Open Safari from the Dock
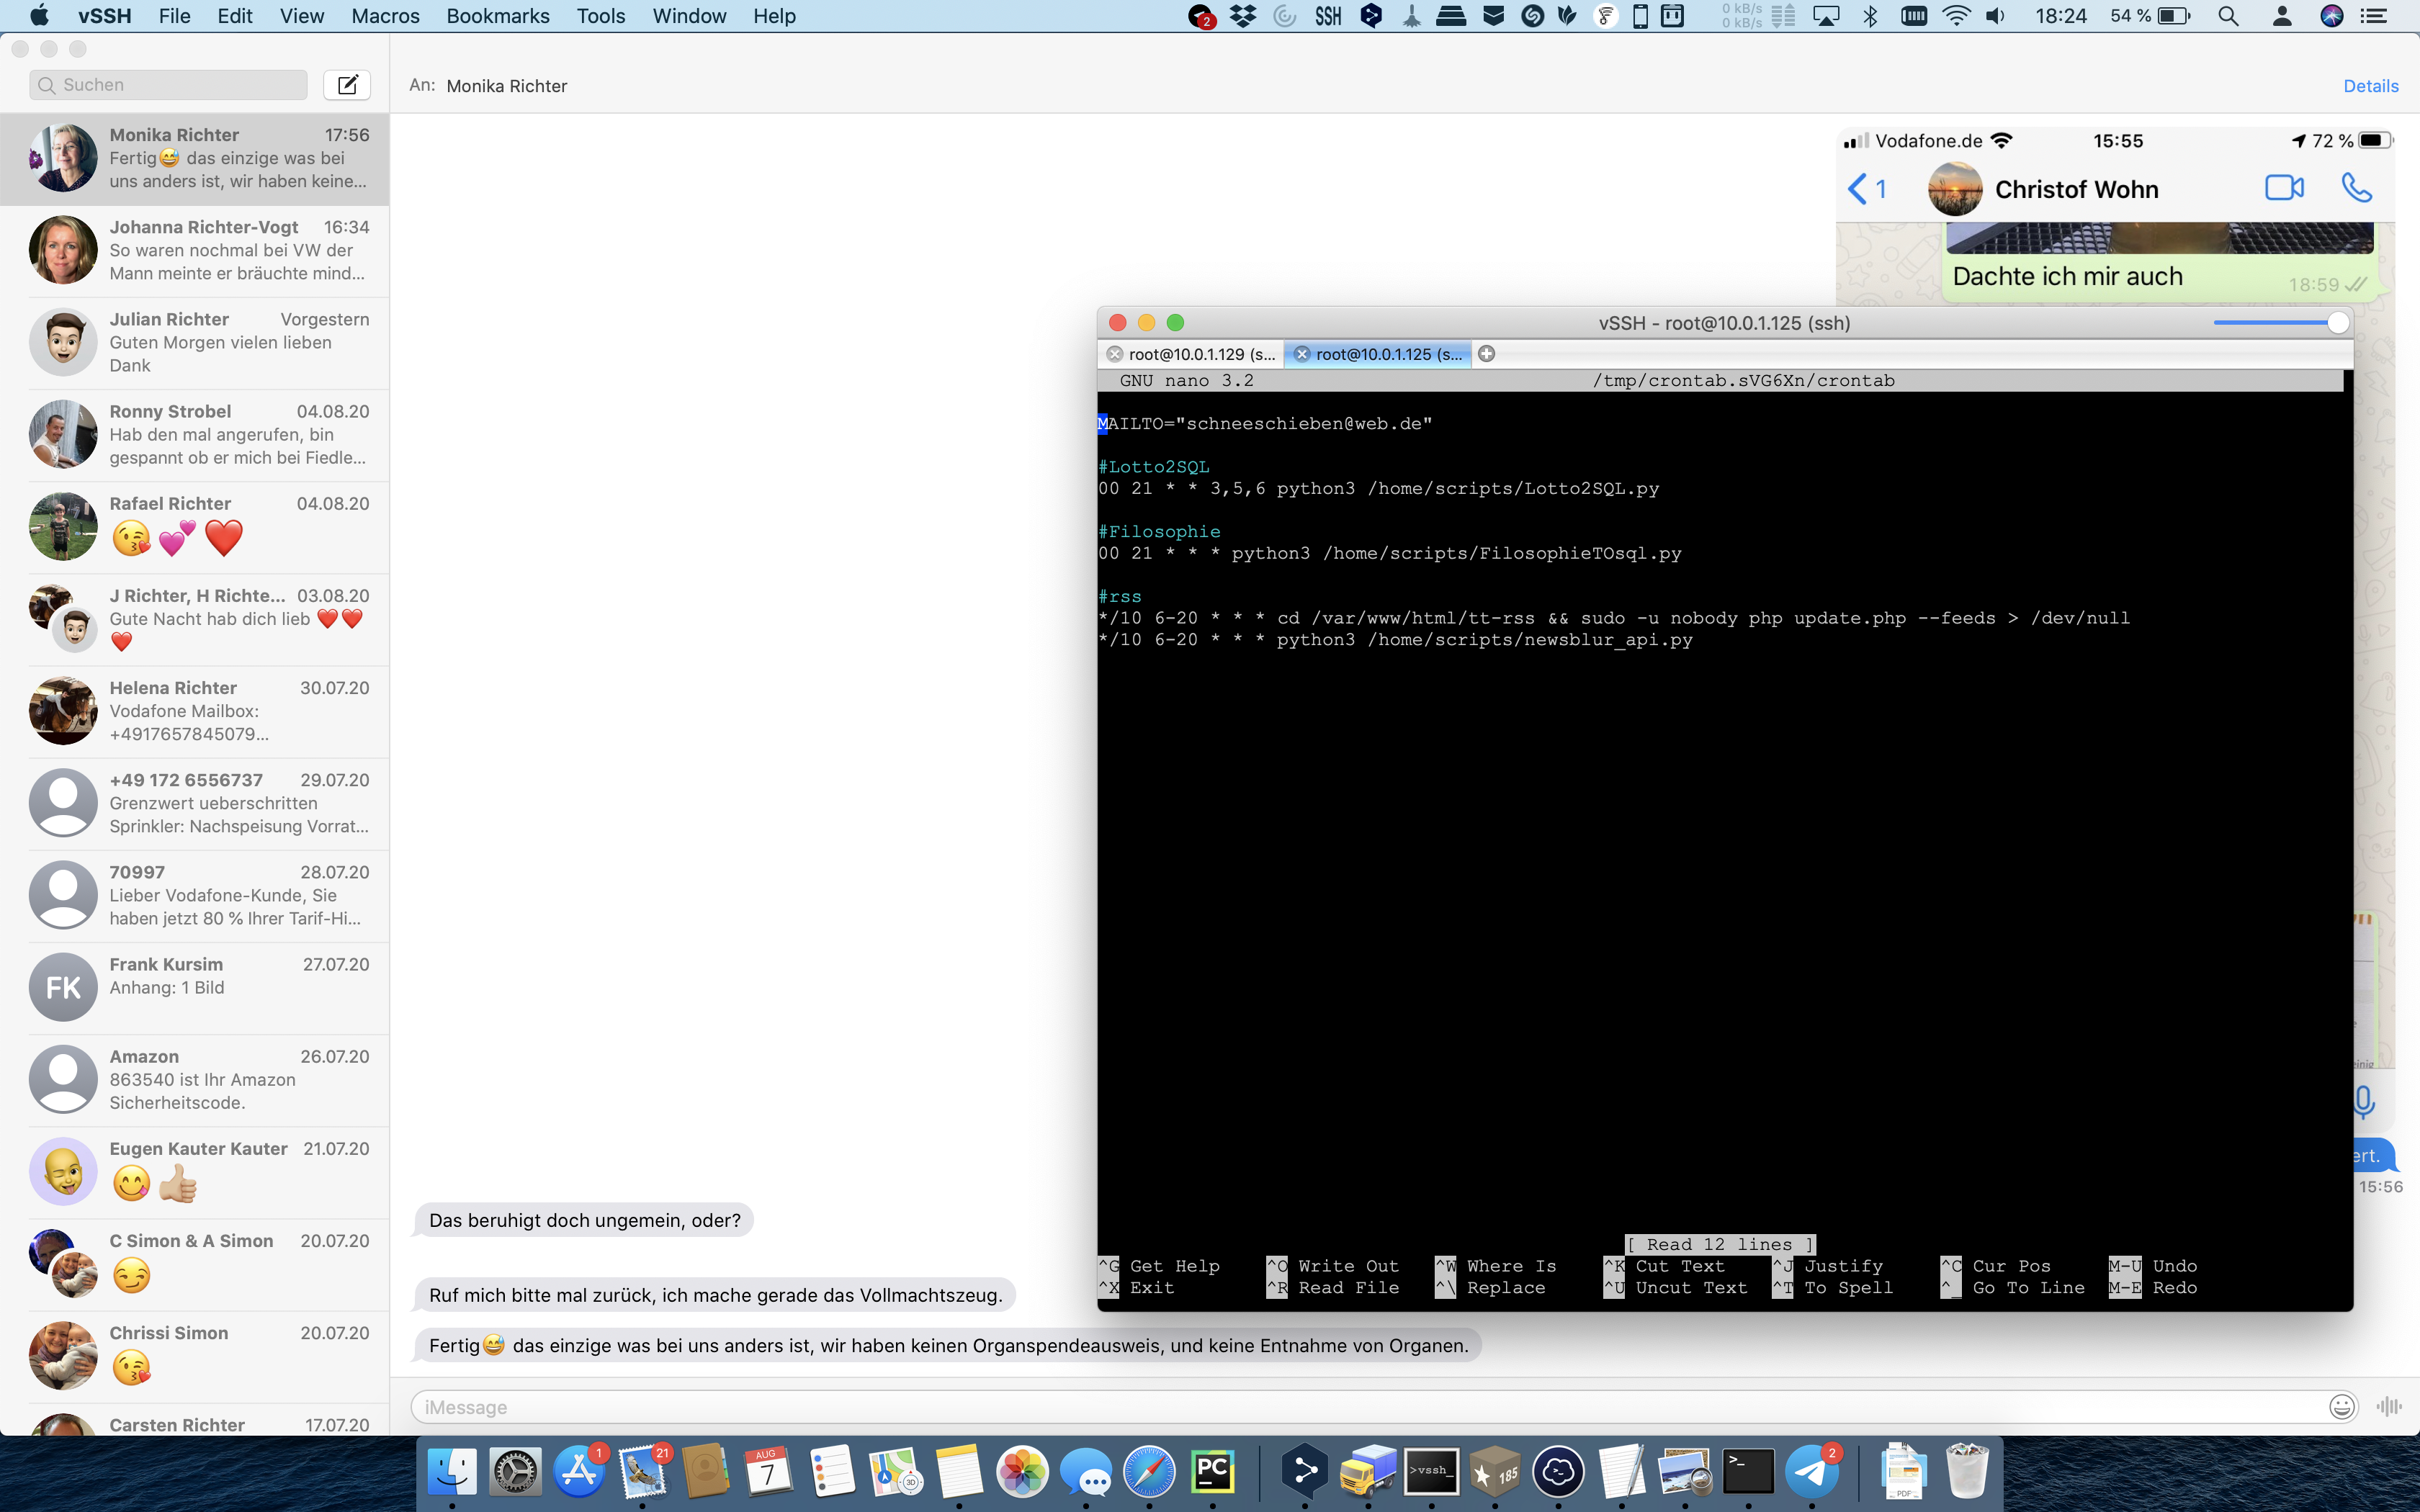2420x1512 pixels. 1149,1472
